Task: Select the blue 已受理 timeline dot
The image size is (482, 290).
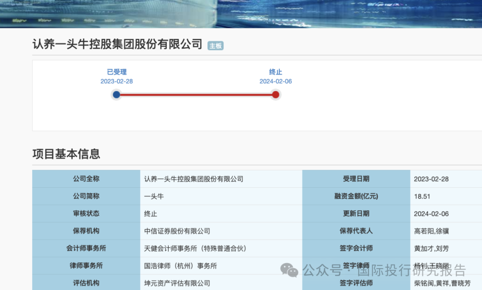Action: pyautogui.click(x=116, y=95)
